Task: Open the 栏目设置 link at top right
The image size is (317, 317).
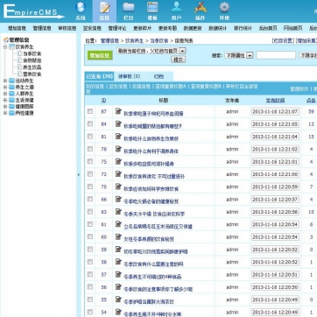Action: (283, 40)
